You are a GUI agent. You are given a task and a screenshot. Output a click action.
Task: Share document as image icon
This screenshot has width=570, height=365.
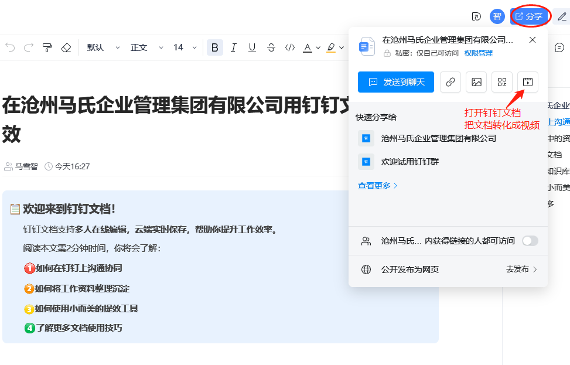476,82
